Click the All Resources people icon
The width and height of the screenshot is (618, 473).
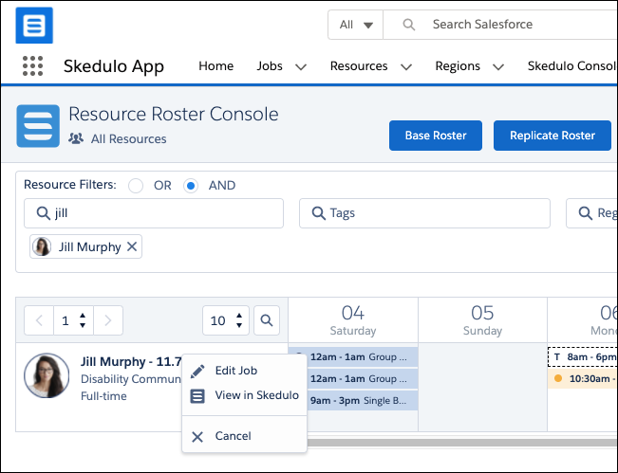[x=76, y=138]
